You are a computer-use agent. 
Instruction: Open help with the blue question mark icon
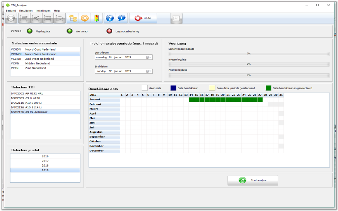point(110,18)
